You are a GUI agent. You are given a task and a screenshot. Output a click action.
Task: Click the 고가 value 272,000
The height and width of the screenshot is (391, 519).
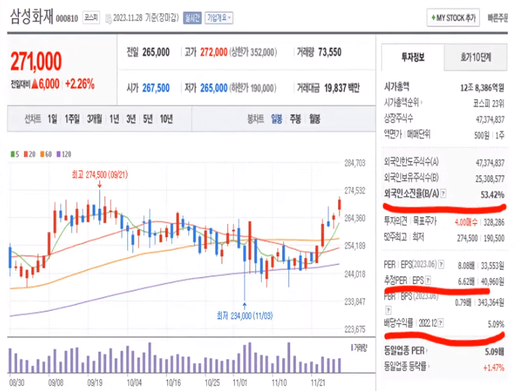pyautogui.click(x=214, y=52)
